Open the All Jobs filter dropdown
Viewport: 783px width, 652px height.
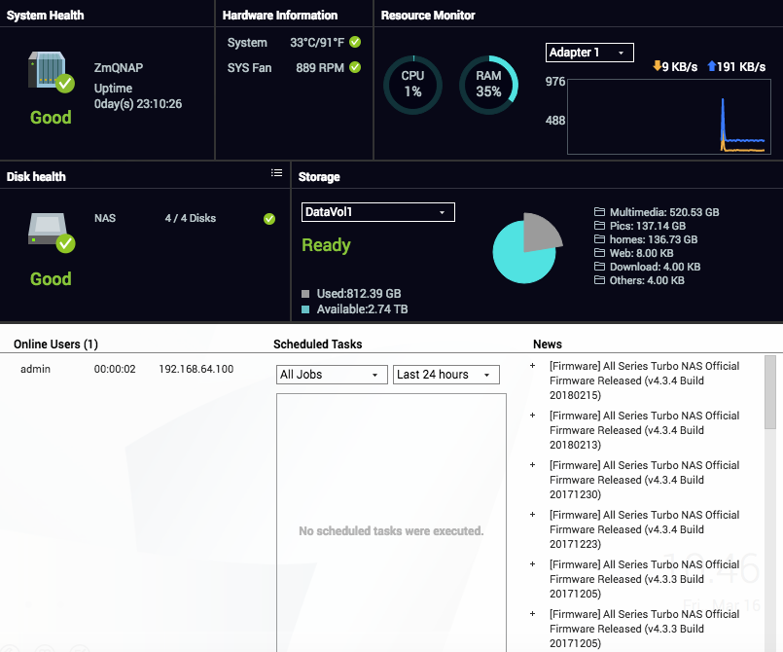click(x=332, y=375)
